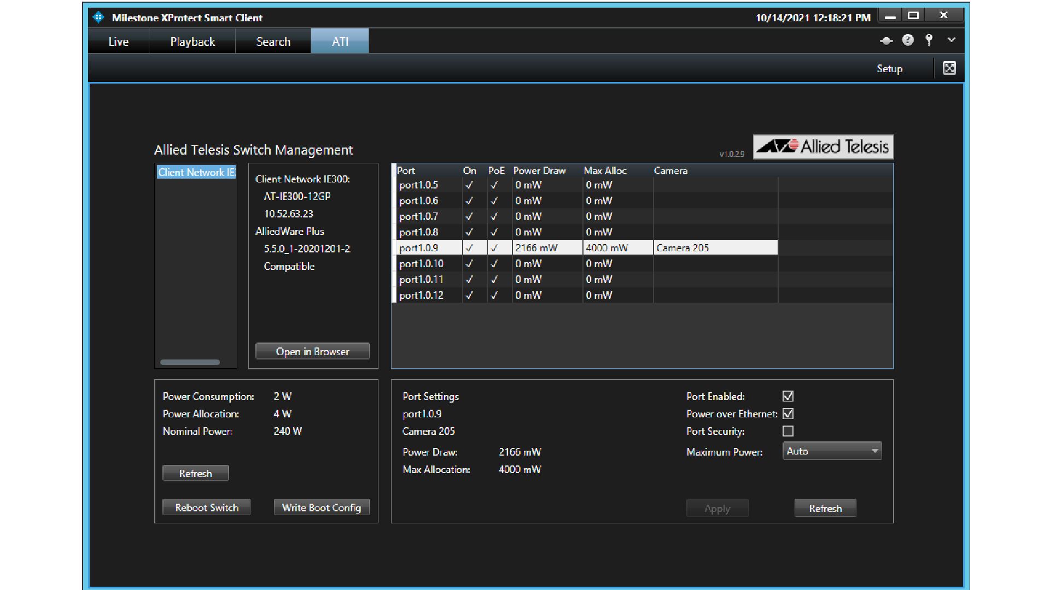This screenshot has height=590, width=1050.
Task: Select row port1.0.6
Action: [587, 201]
